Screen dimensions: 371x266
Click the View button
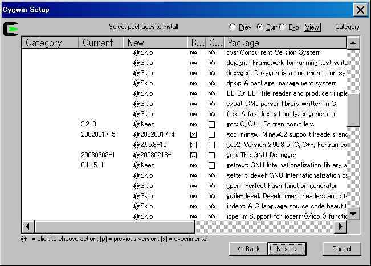coord(312,27)
